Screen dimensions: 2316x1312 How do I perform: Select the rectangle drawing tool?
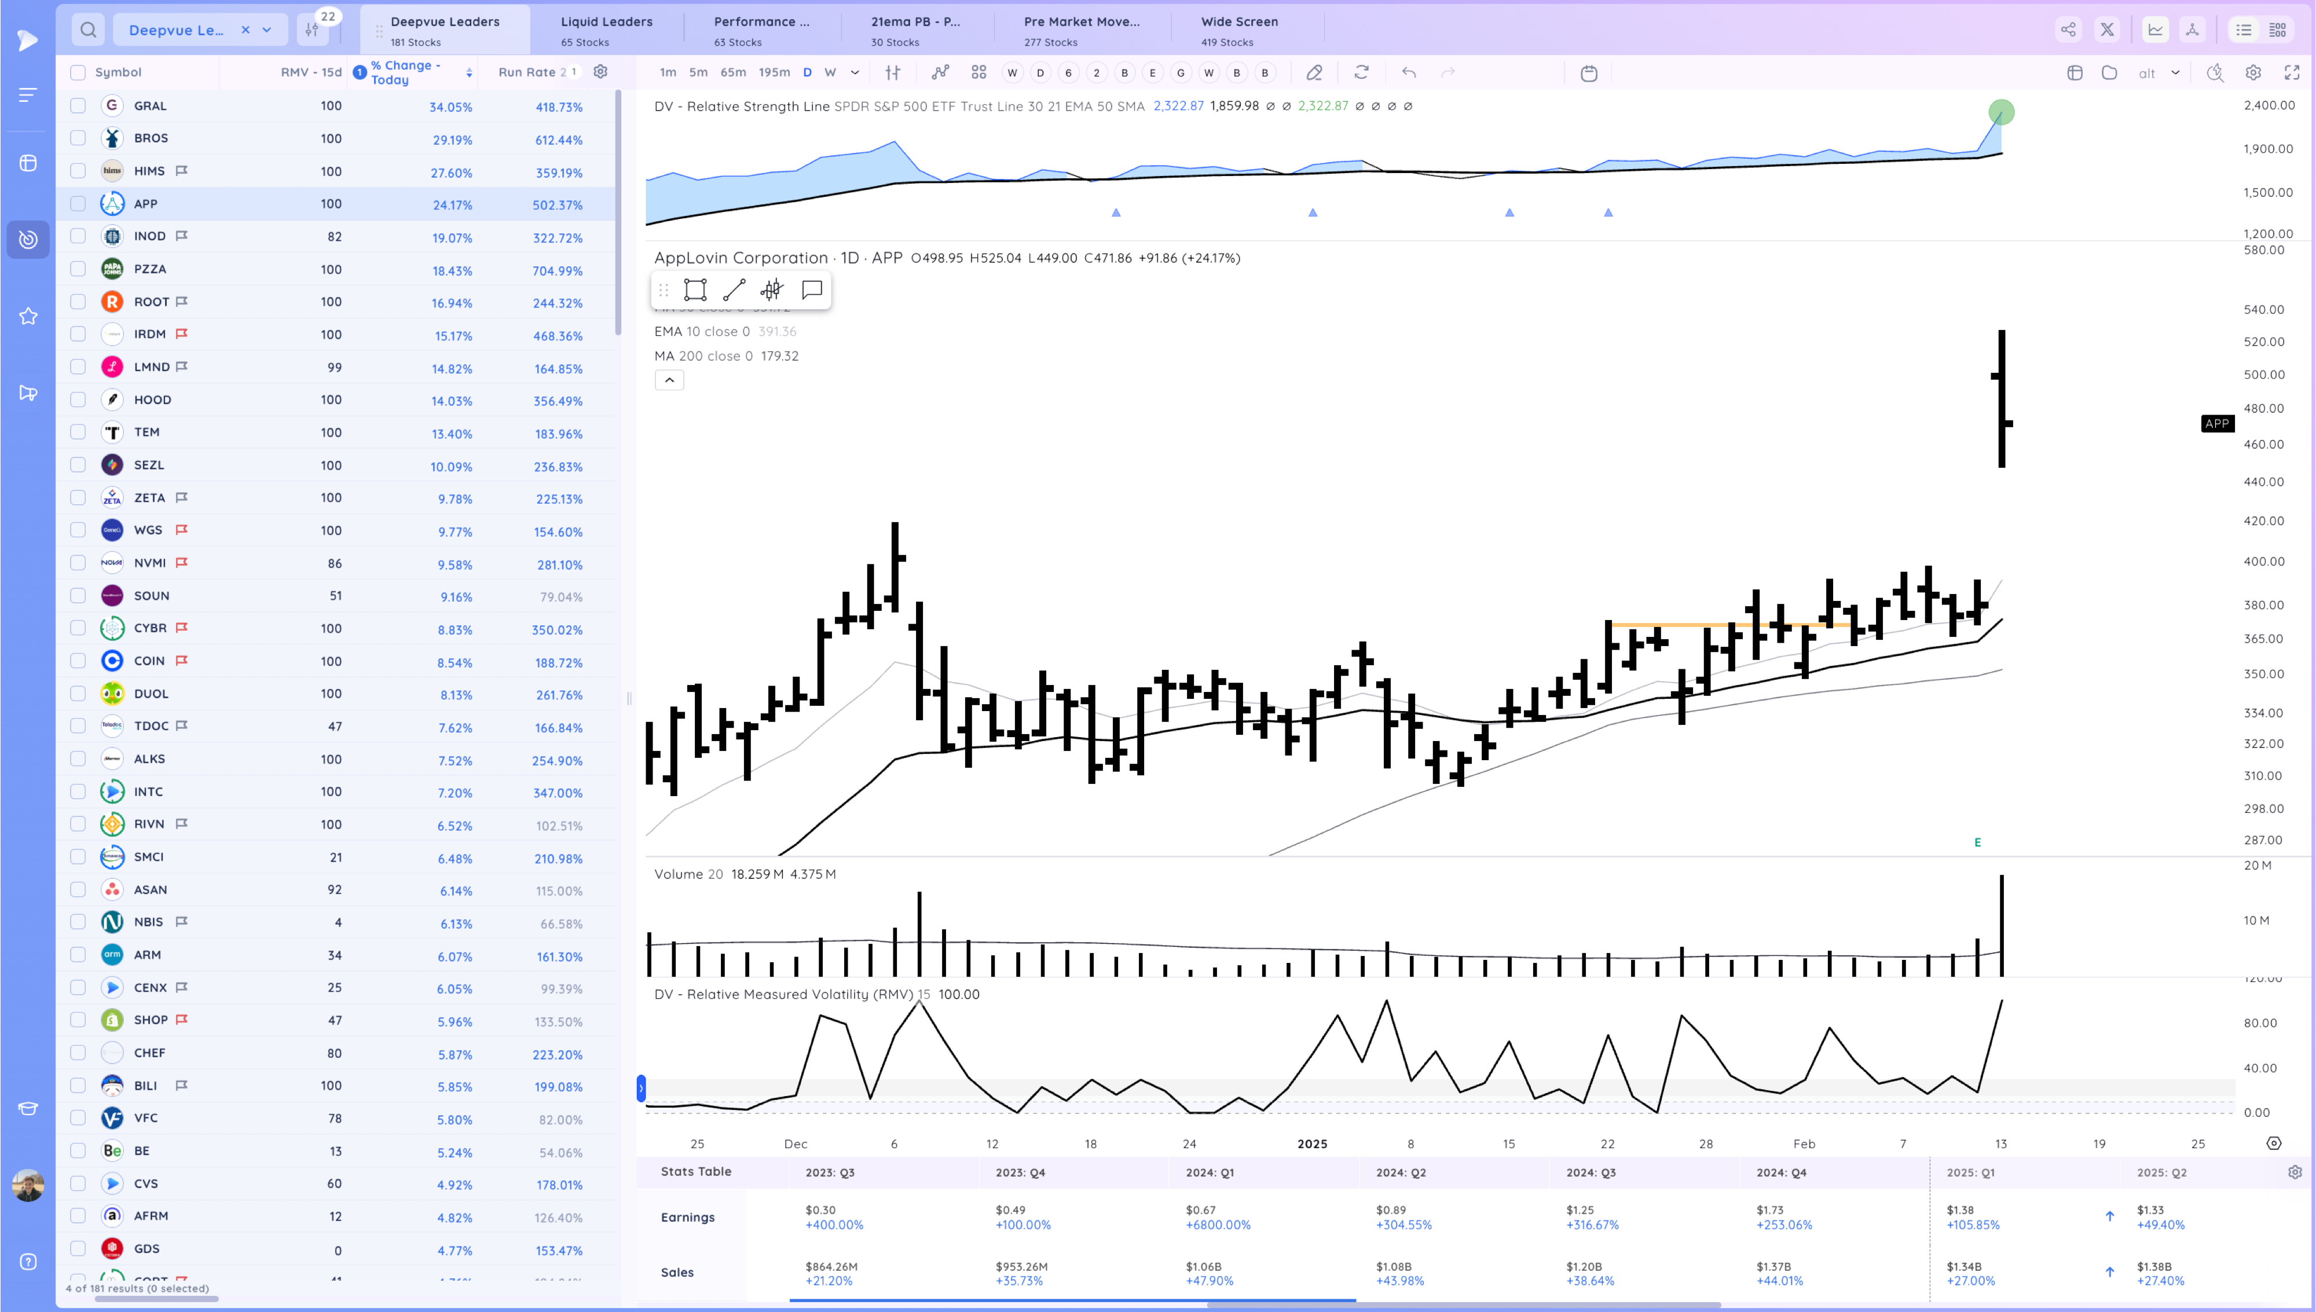[x=695, y=289]
